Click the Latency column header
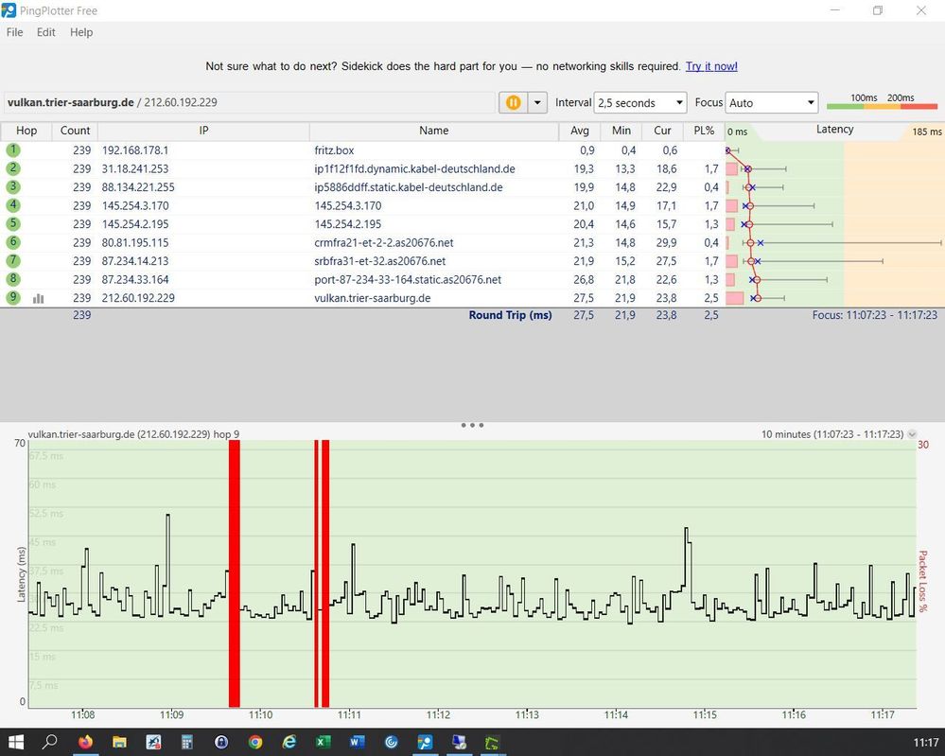Viewport: 945px width, 756px height. (x=834, y=130)
